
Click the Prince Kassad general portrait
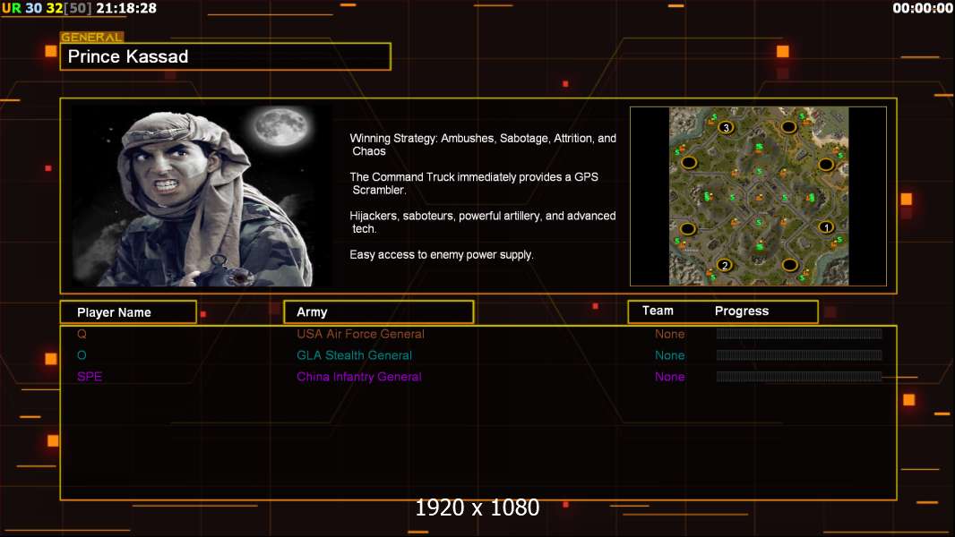pyautogui.click(x=202, y=195)
